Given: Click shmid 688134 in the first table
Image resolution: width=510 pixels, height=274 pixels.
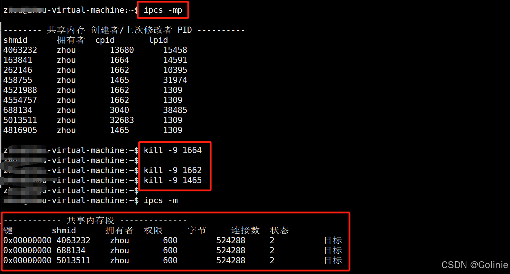Looking at the screenshot, I should pyautogui.click(x=18, y=110).
